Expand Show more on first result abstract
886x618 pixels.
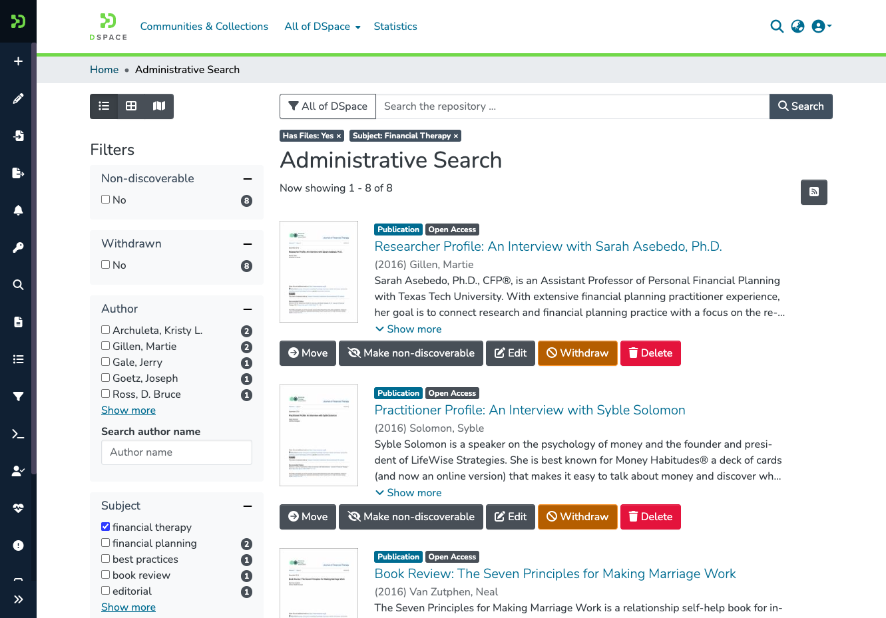(408, 329)
